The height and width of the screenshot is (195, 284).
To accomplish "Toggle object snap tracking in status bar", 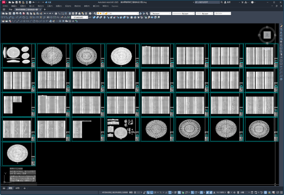I will (x=166, y=192).
